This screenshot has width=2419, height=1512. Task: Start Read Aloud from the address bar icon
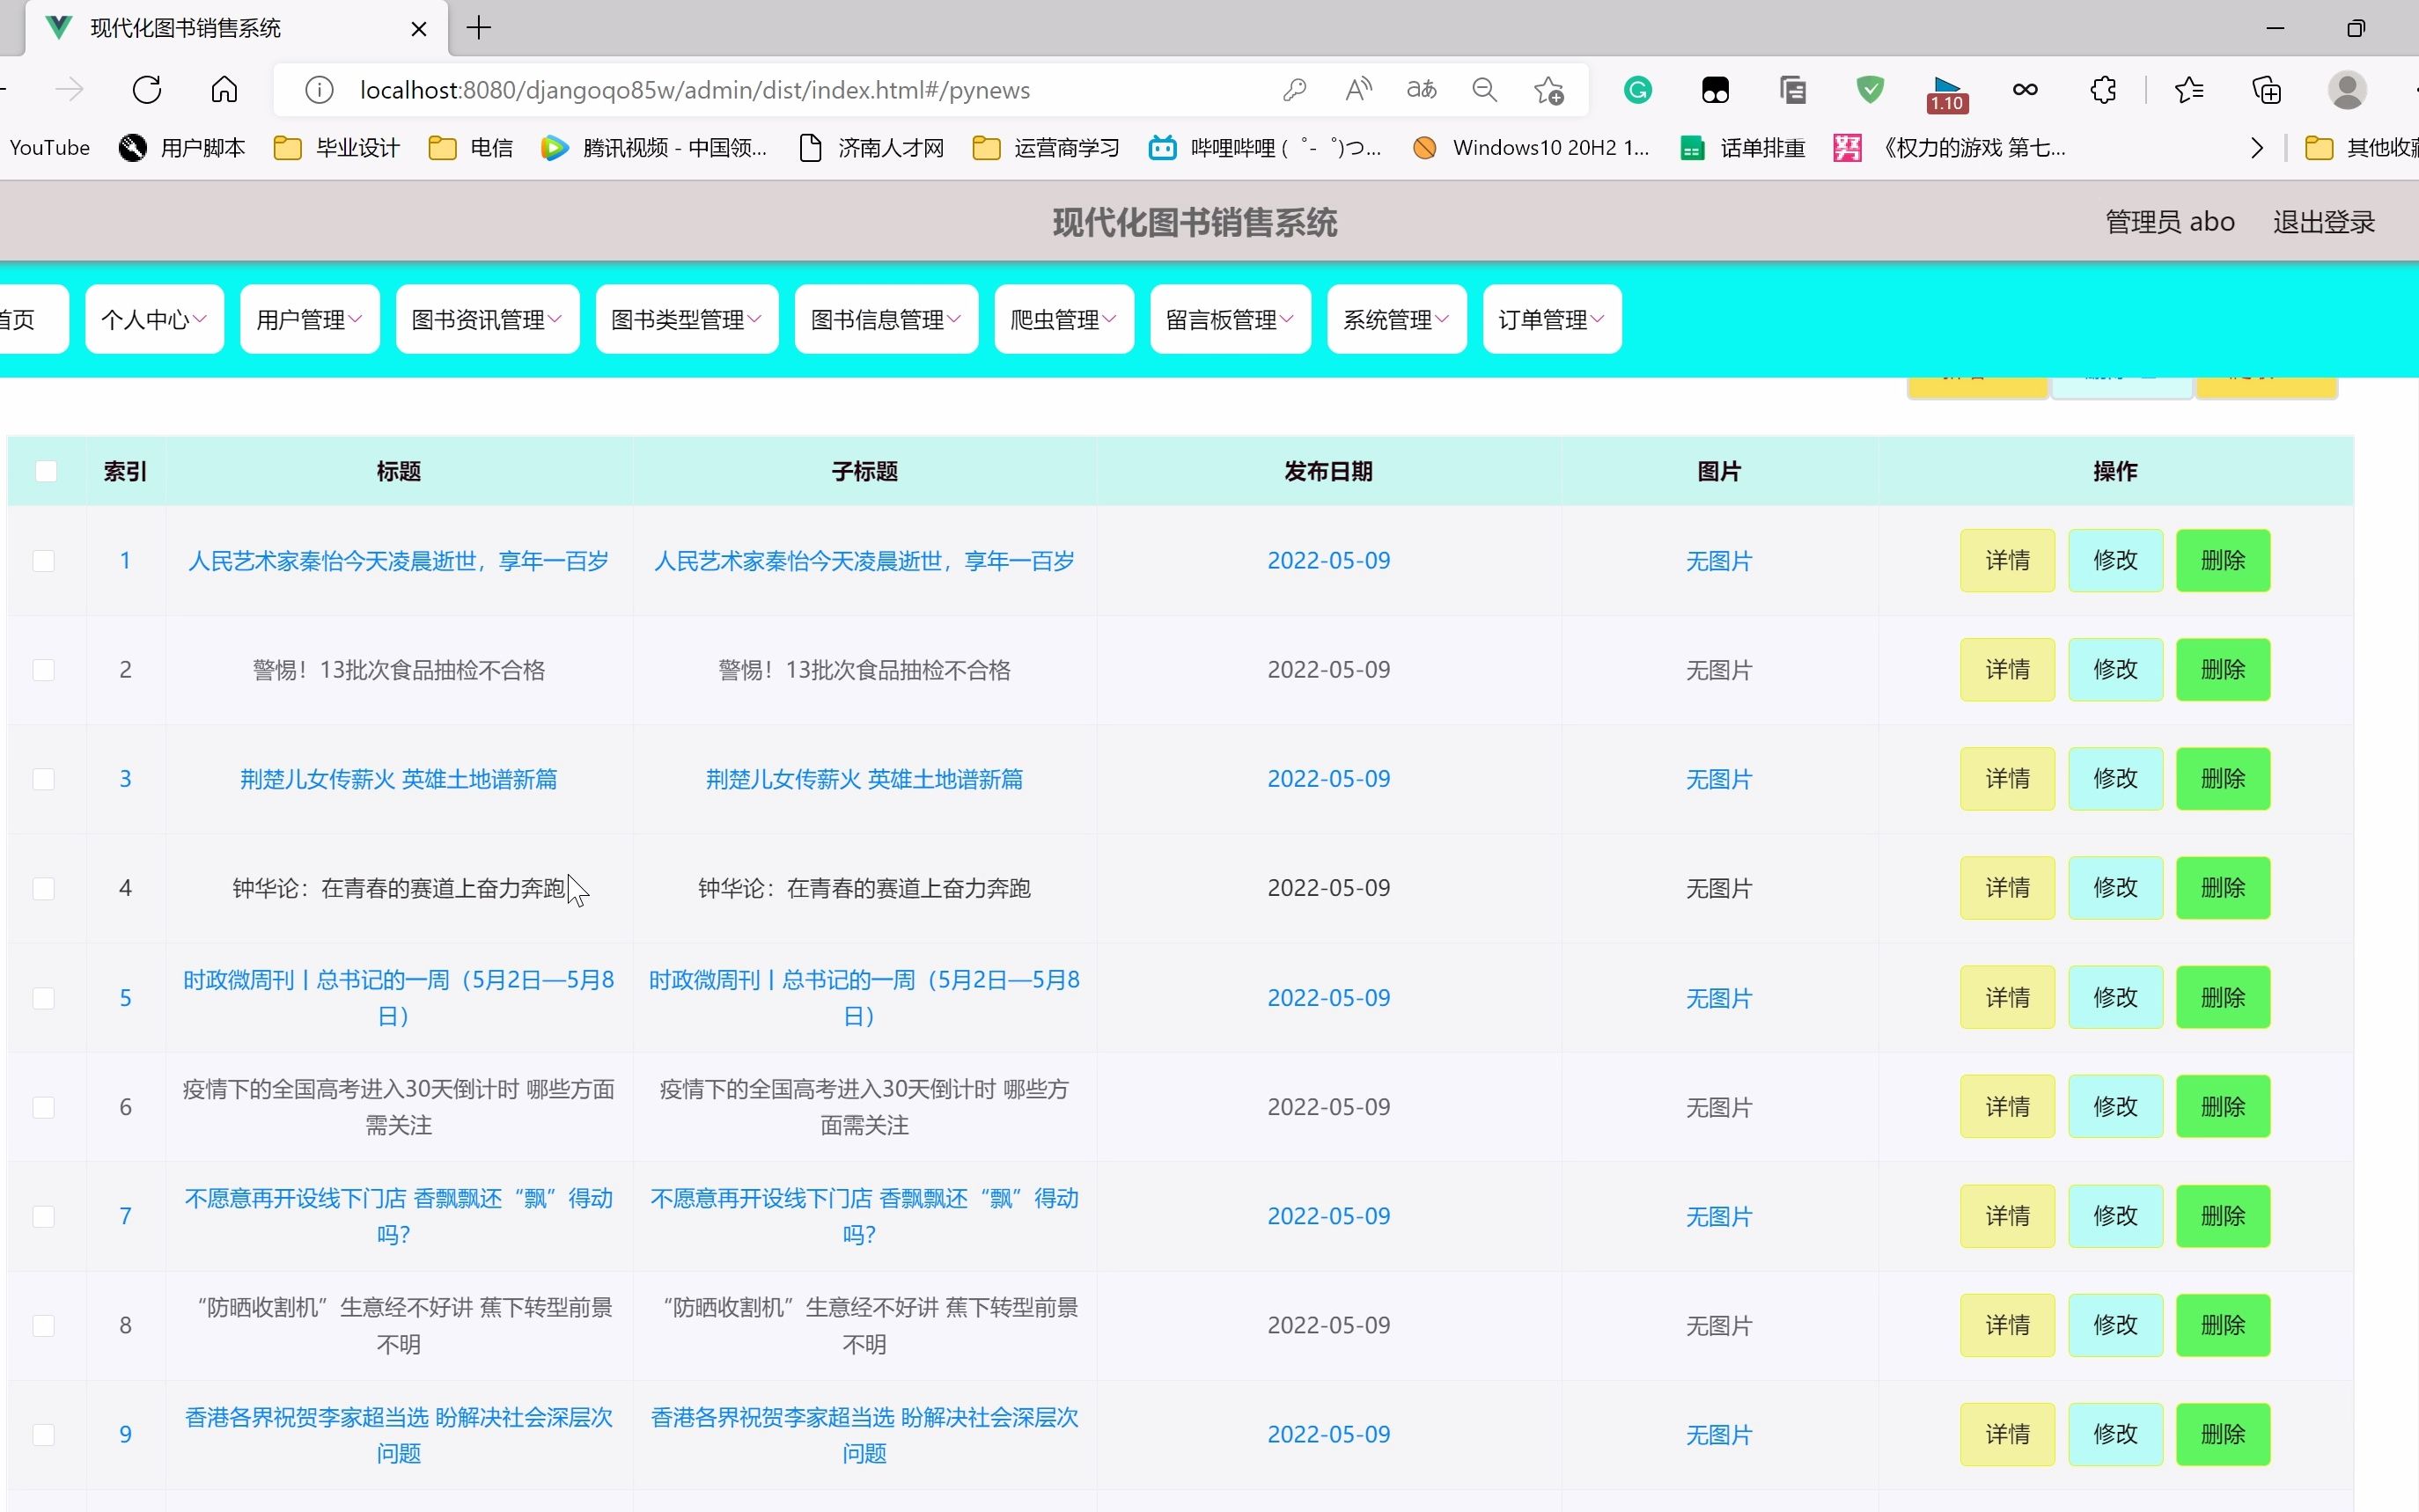(1357, 89)
